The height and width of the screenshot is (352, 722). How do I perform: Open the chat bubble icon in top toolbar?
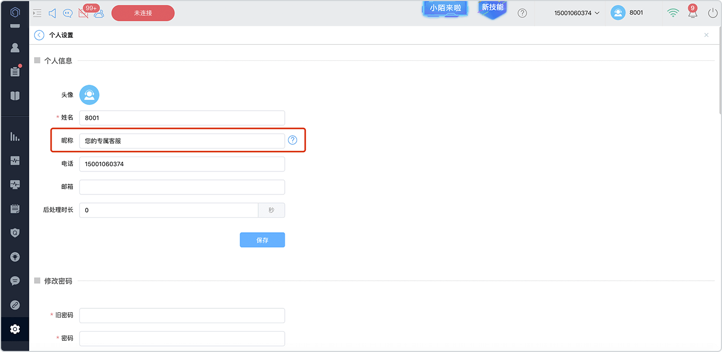pos(68,13)
